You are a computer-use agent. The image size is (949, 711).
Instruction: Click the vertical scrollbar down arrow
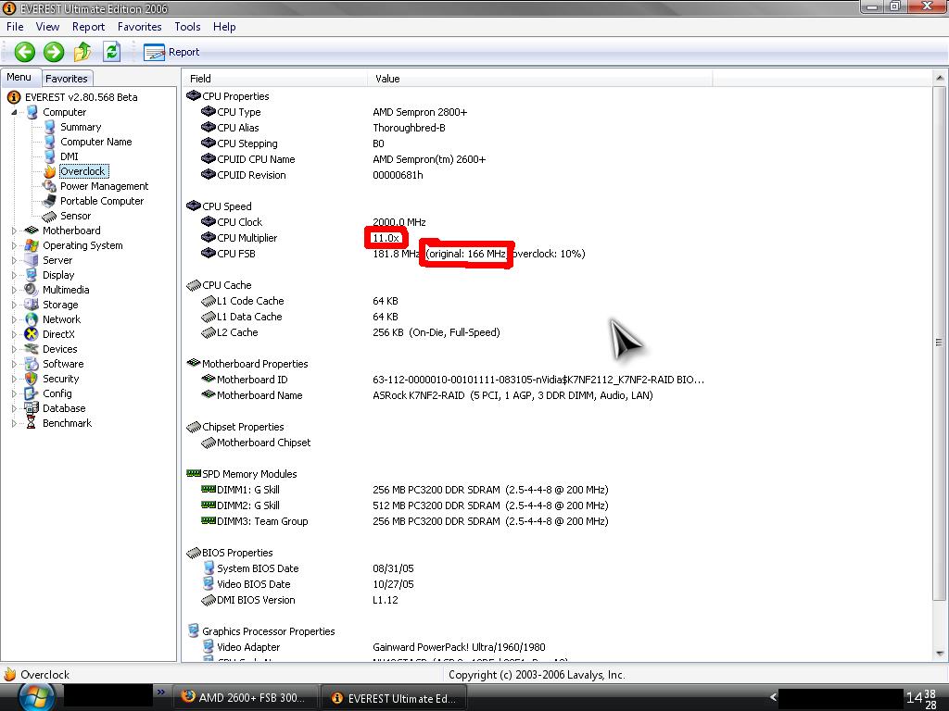point(940,654)
